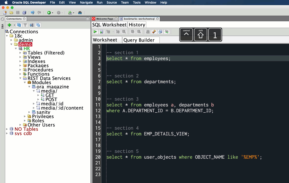The image size is (289, 183).
Task: Select the Privileges node
Action: [43, 116]
